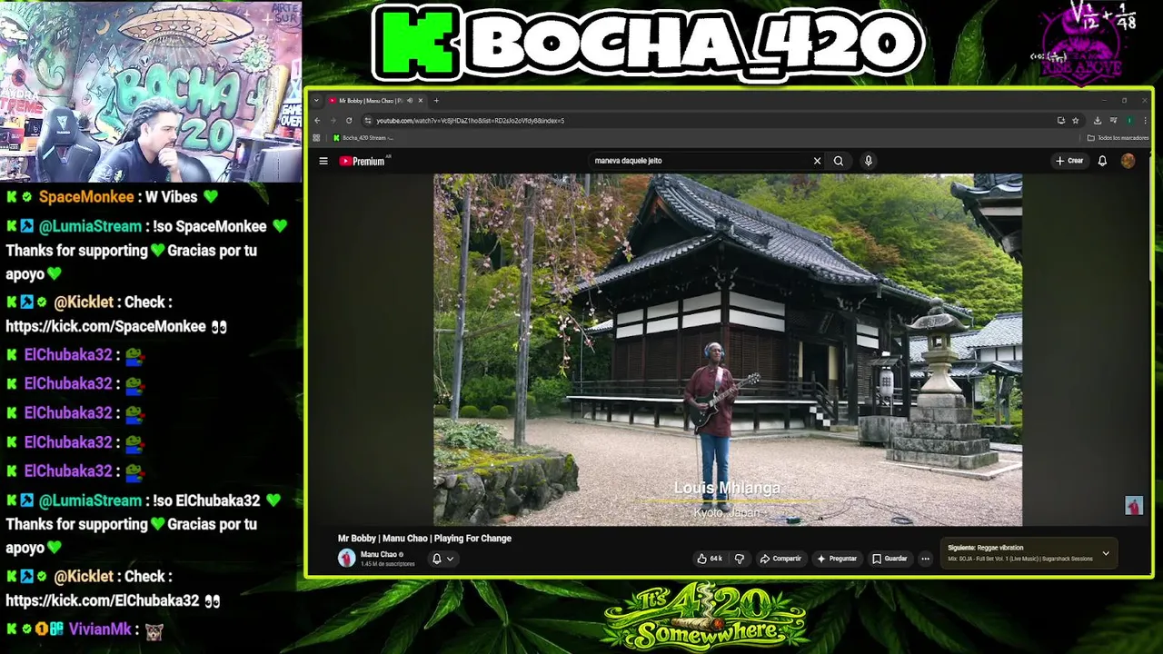The width and height of the screenshot is (1163, 654).
Task: Open the YouTube account avatar menu
Action: coord(1128,161)
